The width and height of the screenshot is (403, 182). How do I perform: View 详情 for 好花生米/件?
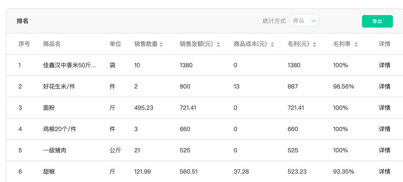click(x=384, y=86)
